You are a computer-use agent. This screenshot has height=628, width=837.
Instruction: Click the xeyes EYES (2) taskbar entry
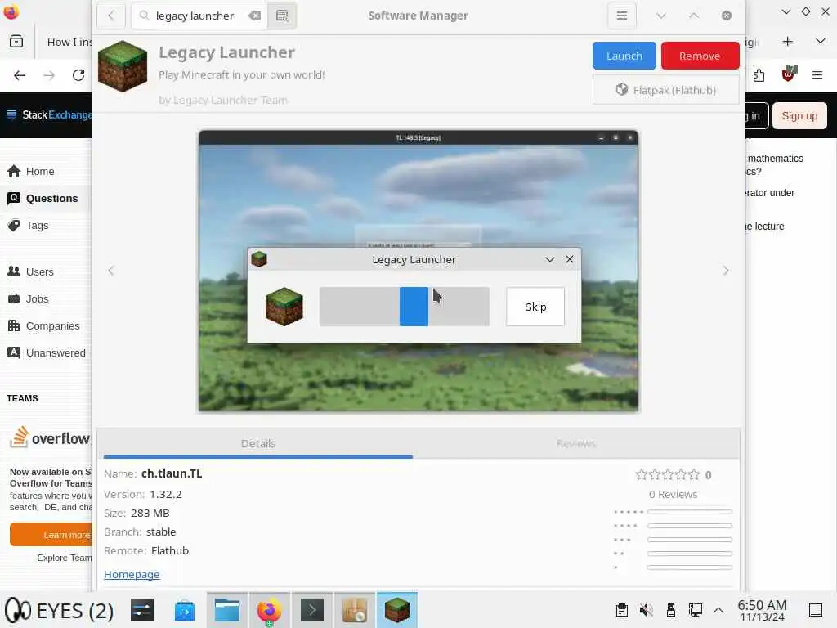point(59,610)
